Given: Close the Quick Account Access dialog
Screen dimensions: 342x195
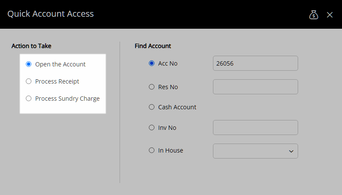Looking at the screenshot, I should click(330, 15).
